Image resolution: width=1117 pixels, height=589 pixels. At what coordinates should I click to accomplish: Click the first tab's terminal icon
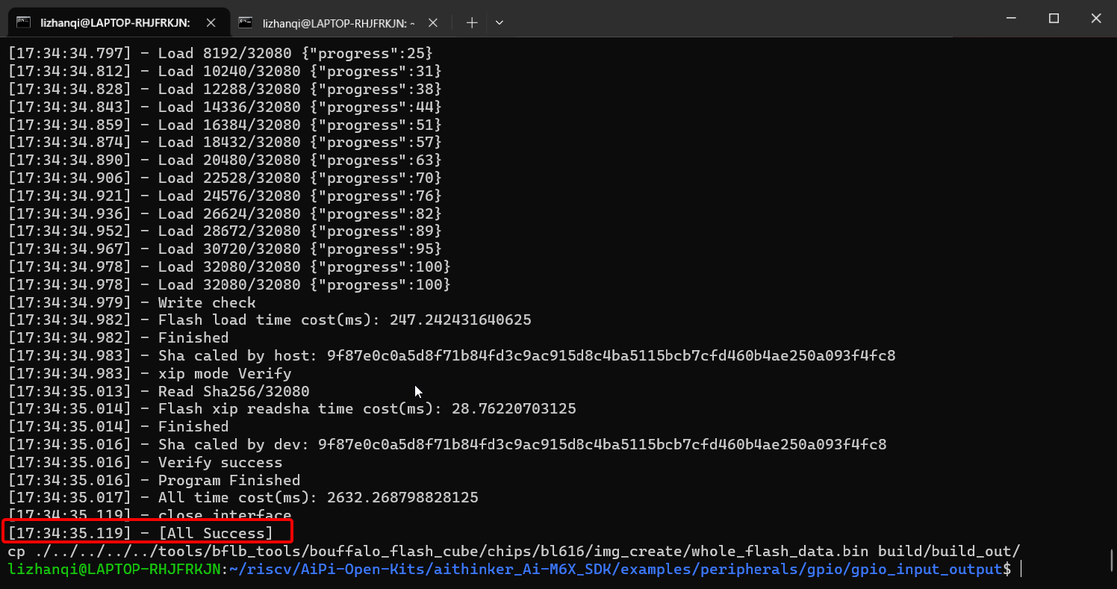[24, 22]
